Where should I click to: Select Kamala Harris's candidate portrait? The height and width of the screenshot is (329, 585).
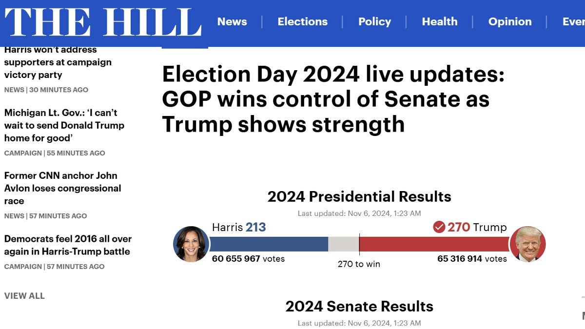click(x=191, y=244)
